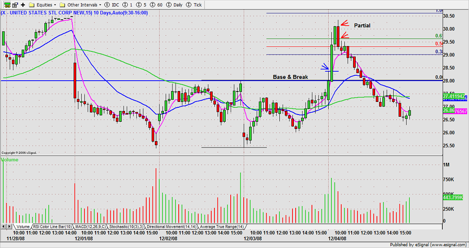Viewport: 469px width, 248px height.
Task: Click the right tab scroll arrow
Action: tap(9, 227)
